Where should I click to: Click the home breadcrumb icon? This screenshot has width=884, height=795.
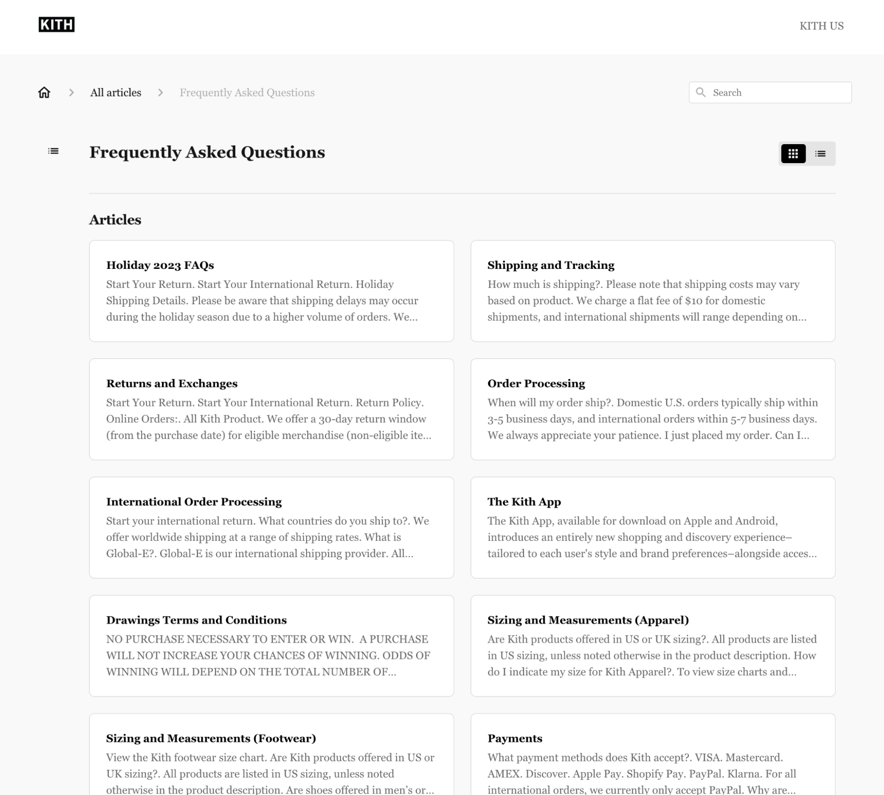pyautogui.click(x=44, y=92)
